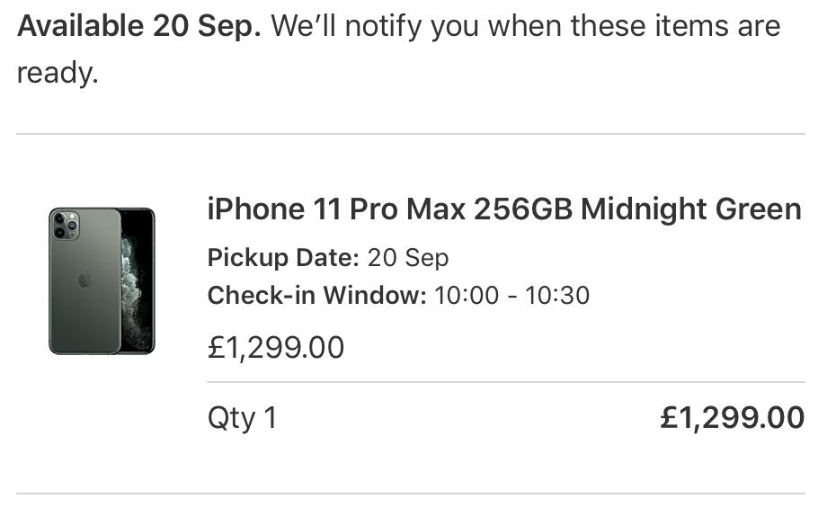Click the 'Pickup Date:' label
This screenshot has width=827, height=507.
pyautogui.click(x=284, y=258)
